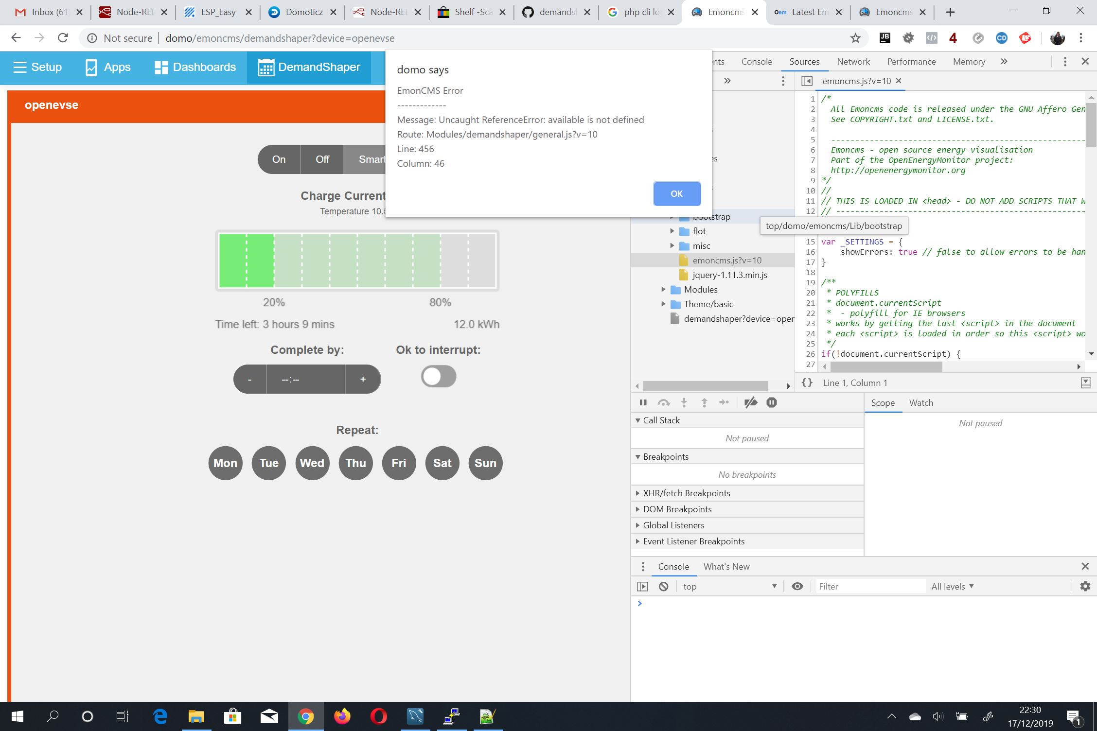Viewport: 1097px width, 731px height.
Task: Reload the page button
Action: point(63,38)
